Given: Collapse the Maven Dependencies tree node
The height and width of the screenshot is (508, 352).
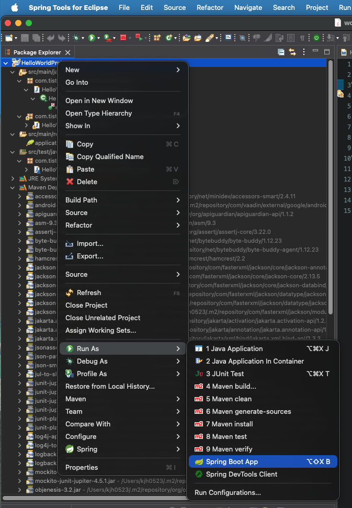Looking at the screenshot, I should click(13, 188).
